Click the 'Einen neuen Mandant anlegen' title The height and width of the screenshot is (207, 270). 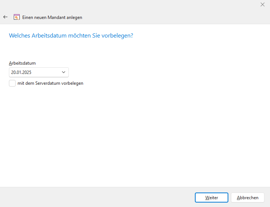[52, 17]
